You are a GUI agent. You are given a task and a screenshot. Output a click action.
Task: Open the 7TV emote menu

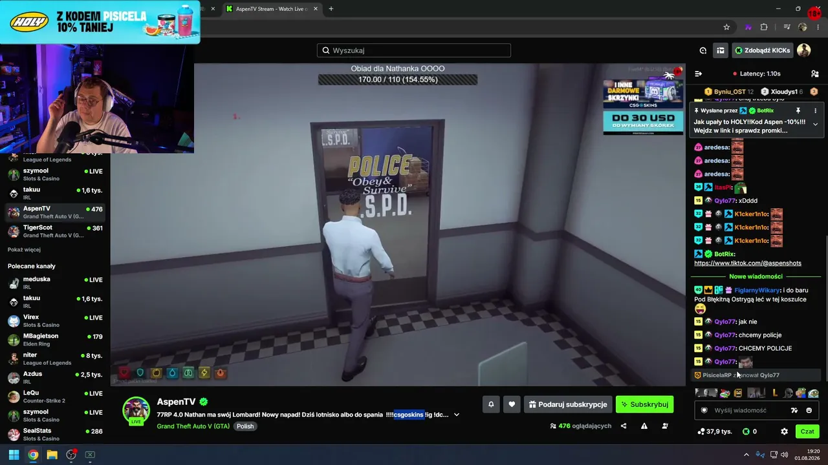click(x=794, y=410)
